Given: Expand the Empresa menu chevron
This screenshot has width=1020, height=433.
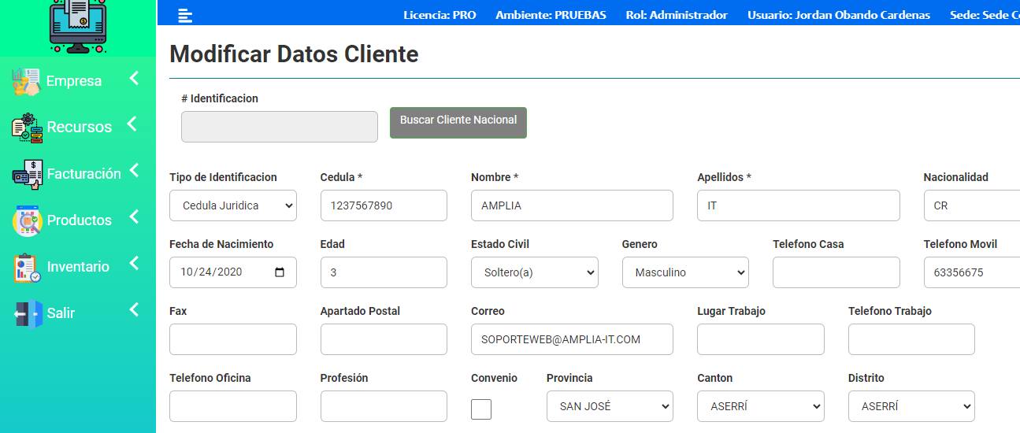Looking at the screenshot, I should click(x=134, y=79).
